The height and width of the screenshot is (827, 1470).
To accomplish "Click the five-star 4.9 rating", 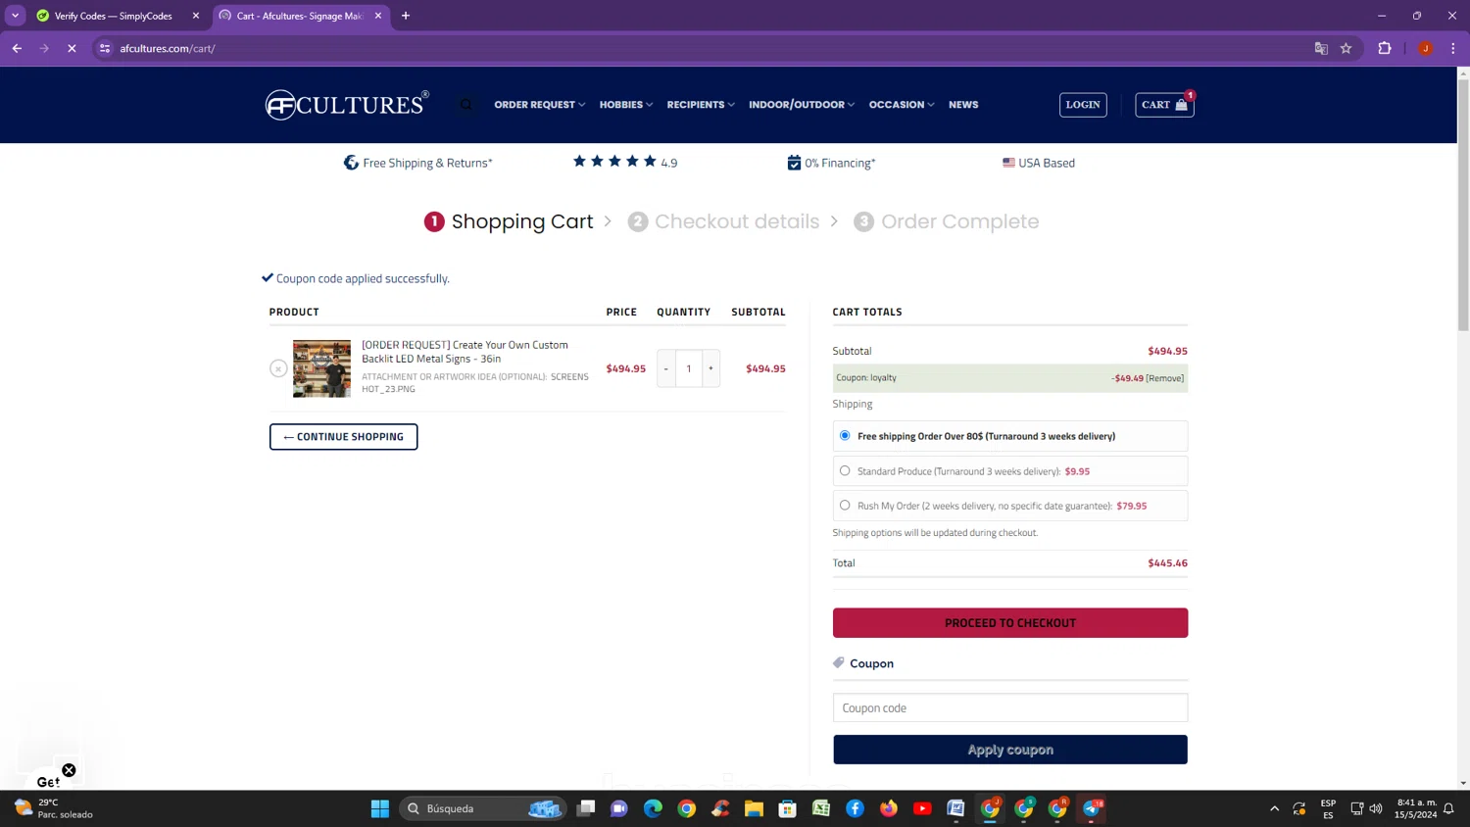I will [625, 162].
